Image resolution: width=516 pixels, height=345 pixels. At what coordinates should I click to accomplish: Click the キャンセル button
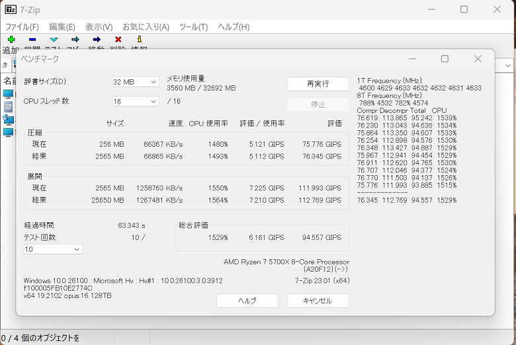[x=318, y=301]
